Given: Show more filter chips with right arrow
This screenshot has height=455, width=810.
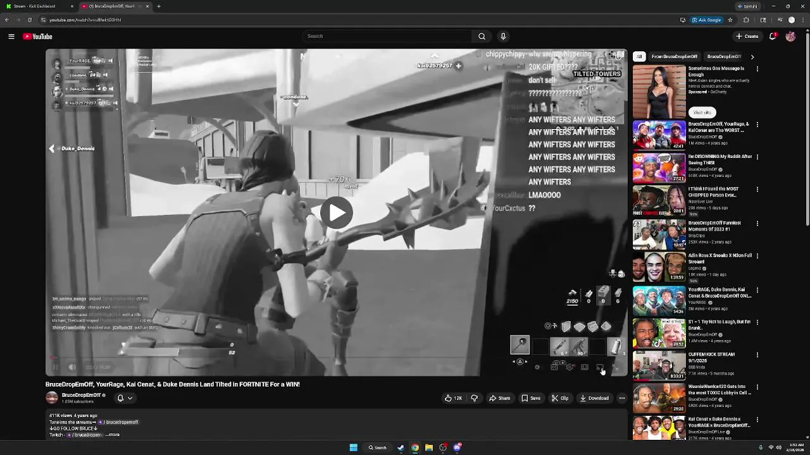Looking at the screenshot, I should 752,57.
